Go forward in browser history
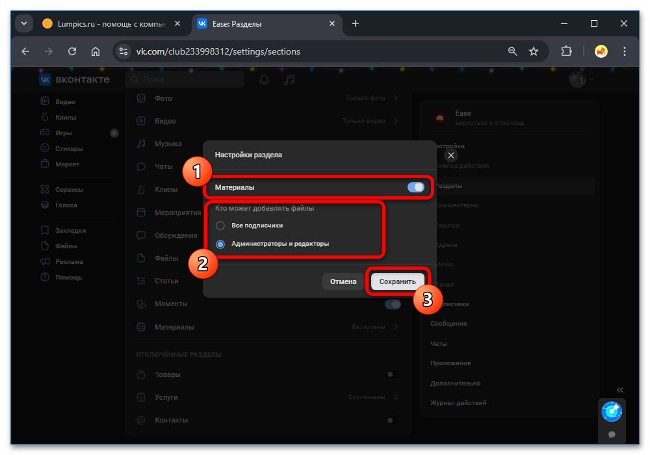 point(49,51)
